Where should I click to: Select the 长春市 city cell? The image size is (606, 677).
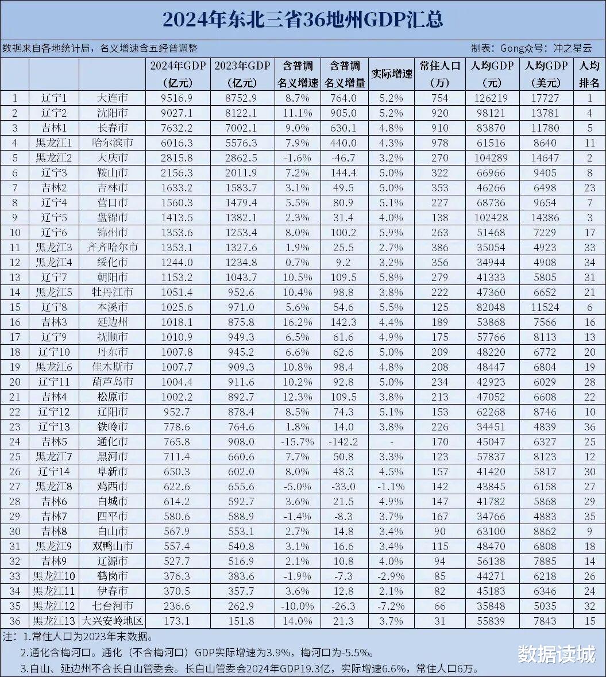112,128
